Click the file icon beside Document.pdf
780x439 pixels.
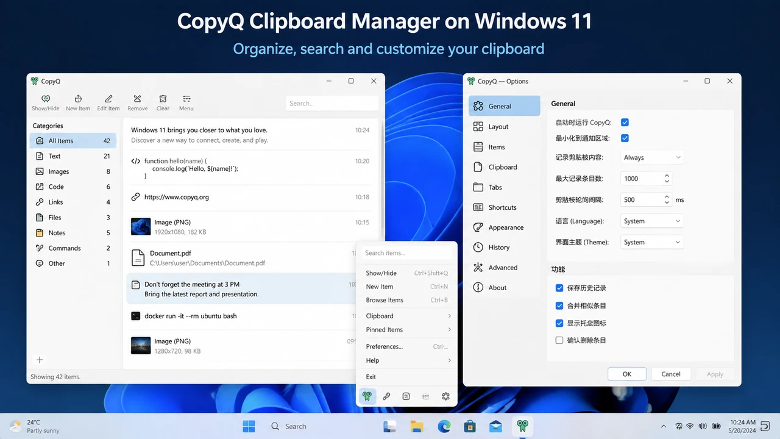pyautogui.click(x=138, y=258)
